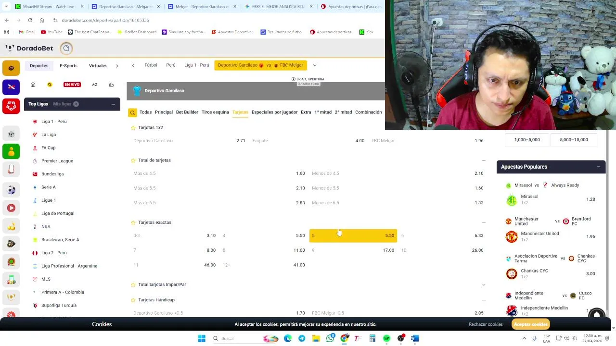Image resolution: width=616 pixels, height=346 pixels.
Task: Open the Virtuales section
Action: click(x=98, y=66)
